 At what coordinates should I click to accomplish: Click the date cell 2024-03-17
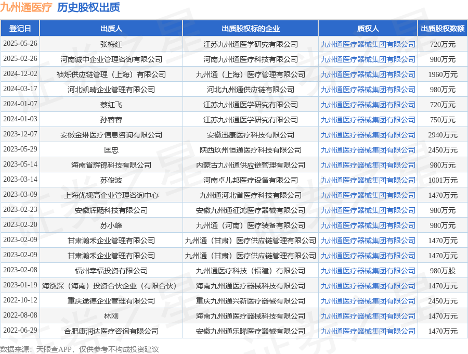click(x=20, y=88)
